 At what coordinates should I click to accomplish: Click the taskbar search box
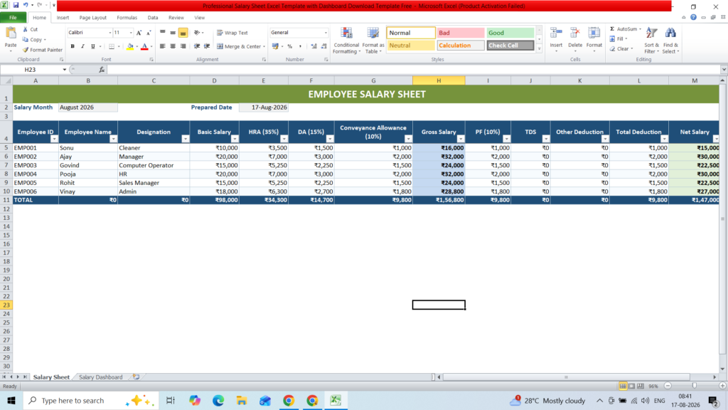[90, 400]
